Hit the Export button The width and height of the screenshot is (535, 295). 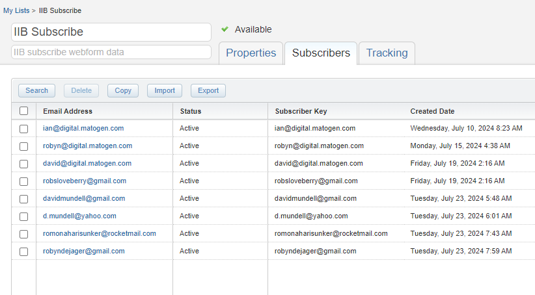pyautogui.click(x=208, y=91)
